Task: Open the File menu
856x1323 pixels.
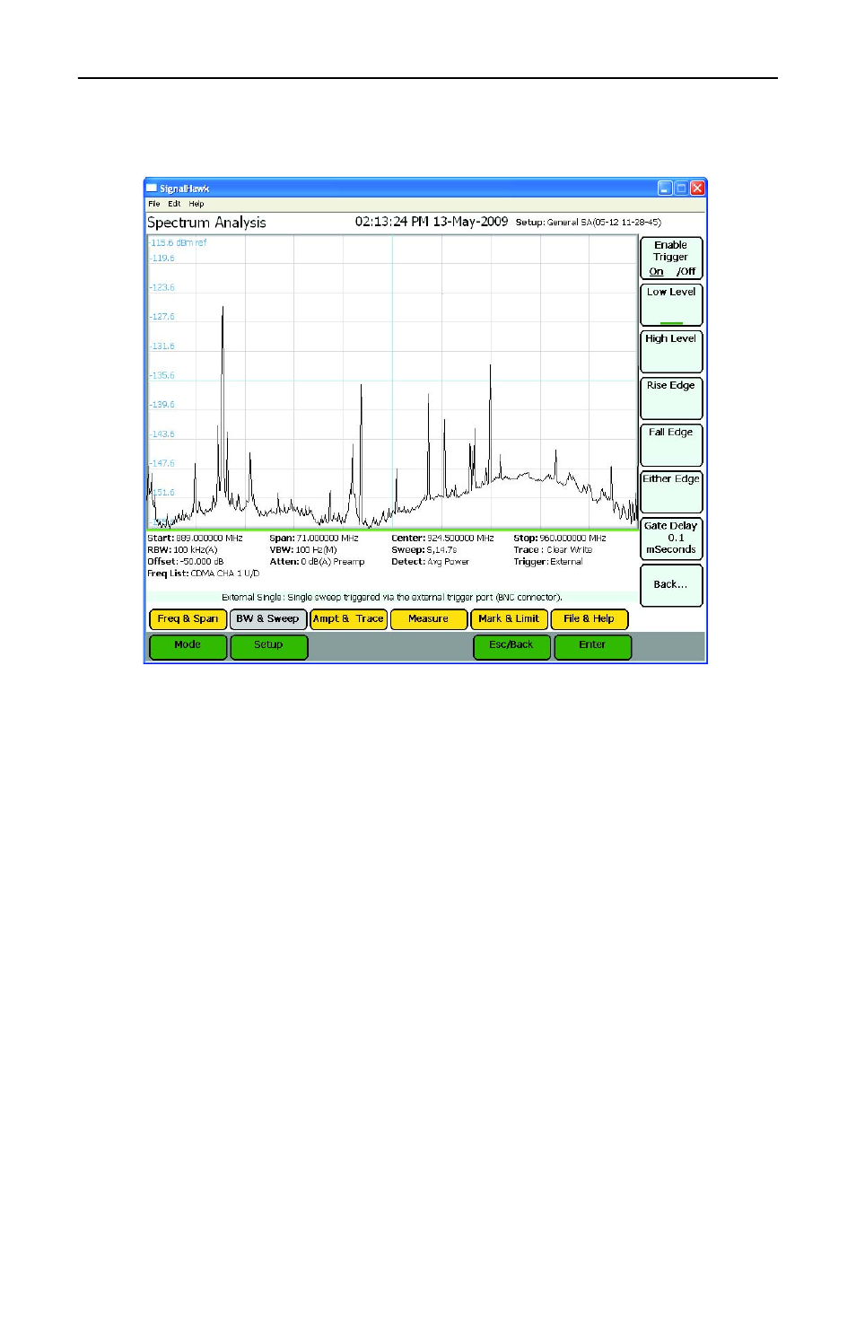Action: point(154,204)
